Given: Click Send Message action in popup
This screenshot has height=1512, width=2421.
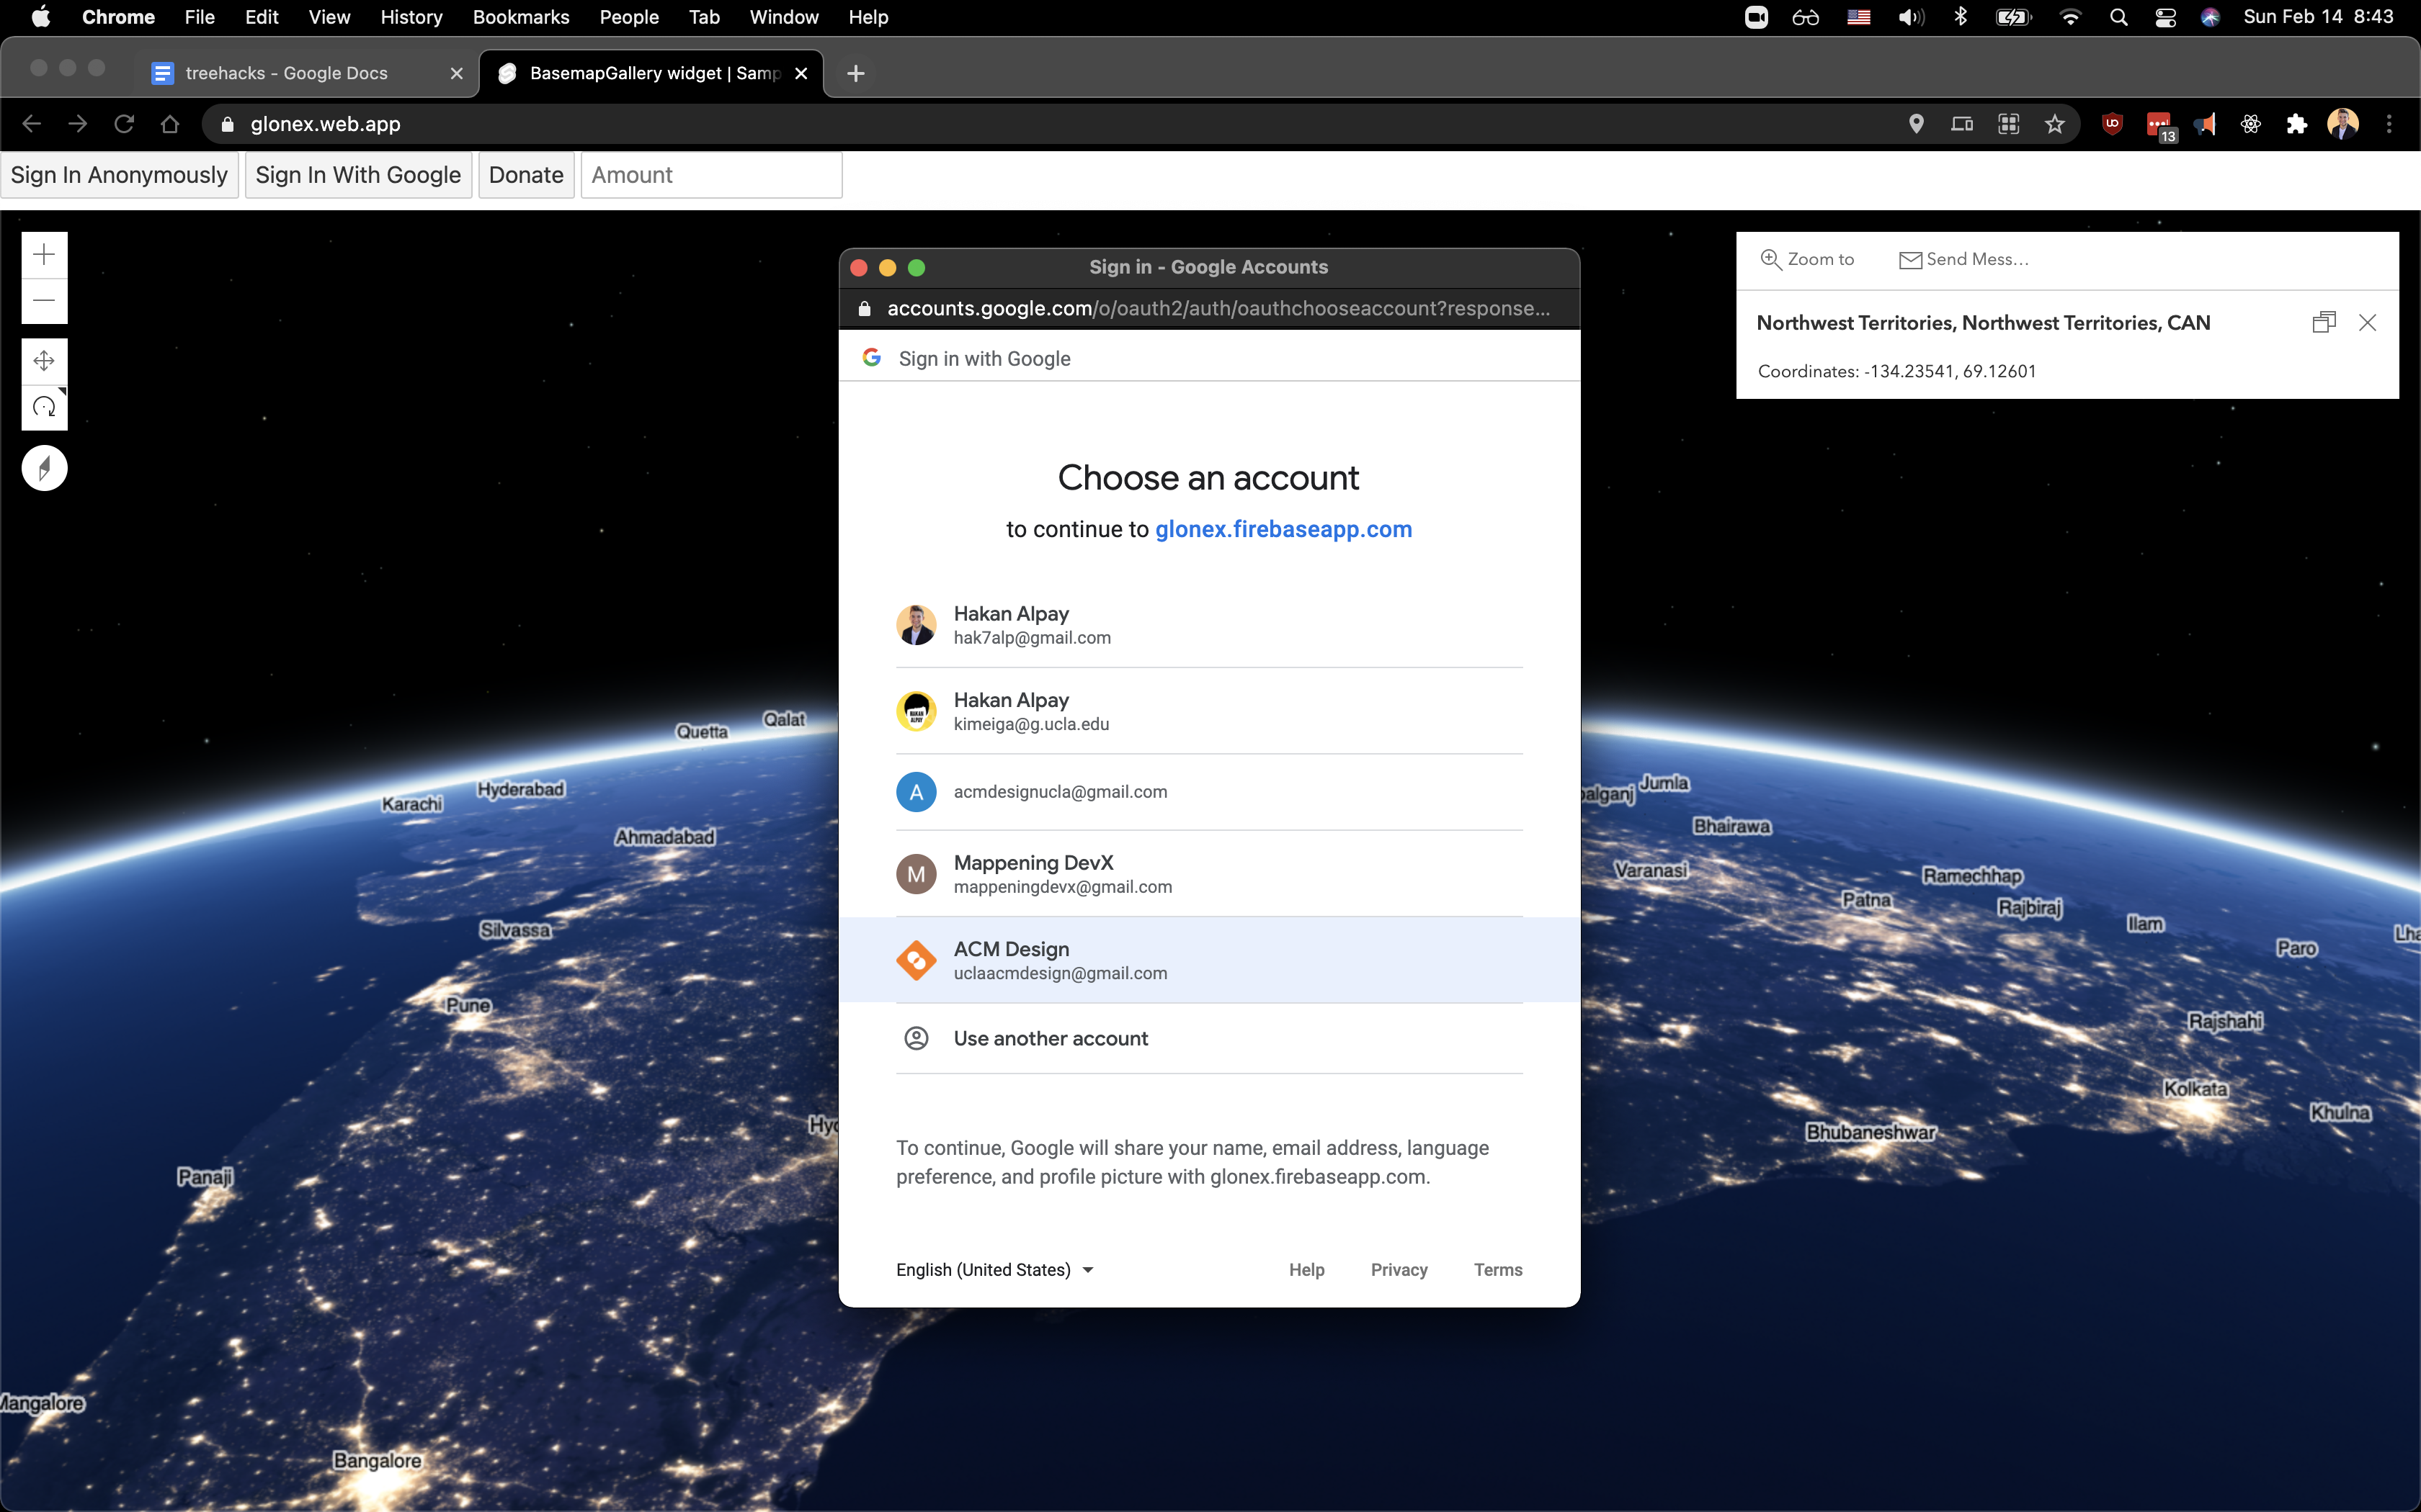Looking at the screenshot, I should pyautogui.click(x=1963, y=259).
